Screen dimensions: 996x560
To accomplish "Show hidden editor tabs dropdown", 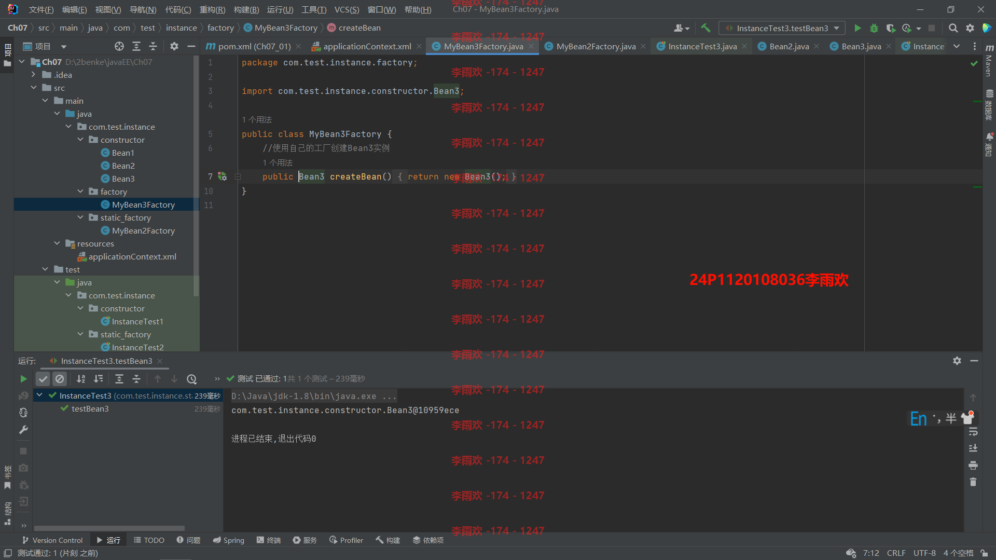I will coord(957,46).
